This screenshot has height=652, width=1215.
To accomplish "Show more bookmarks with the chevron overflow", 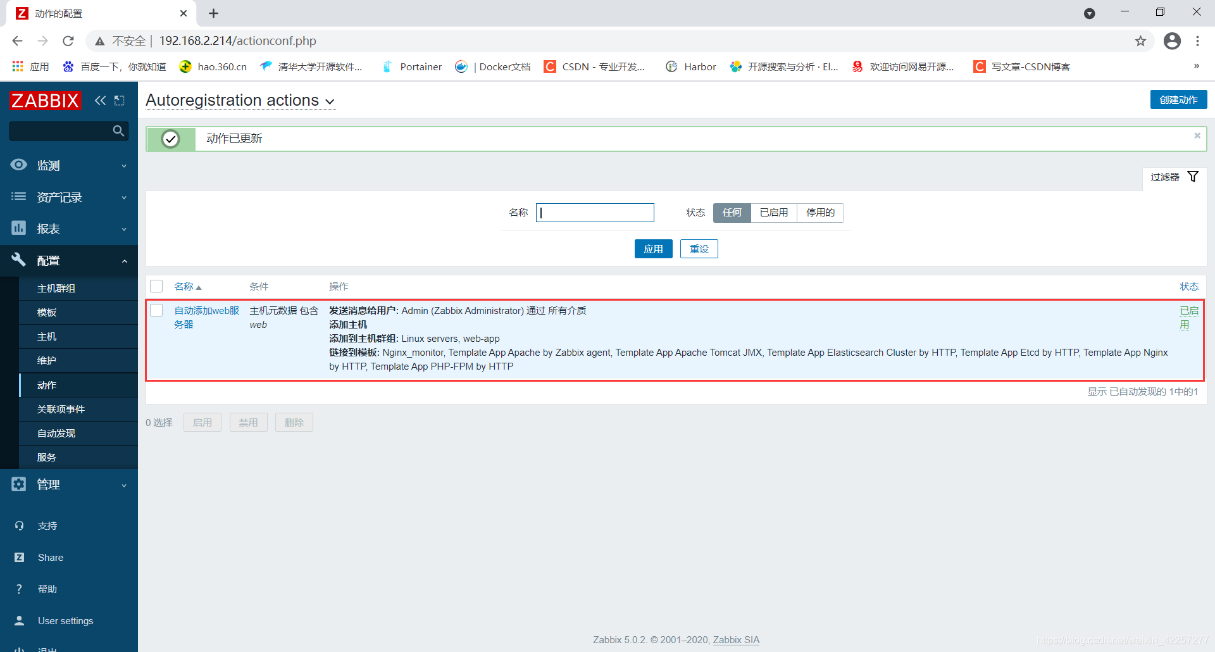I will tap(1196, 66).
